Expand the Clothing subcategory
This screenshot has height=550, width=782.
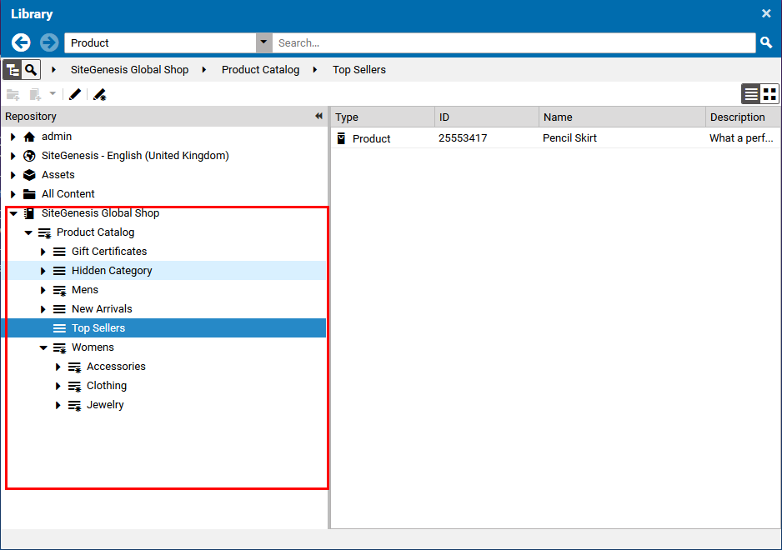[x=58, y=386]
